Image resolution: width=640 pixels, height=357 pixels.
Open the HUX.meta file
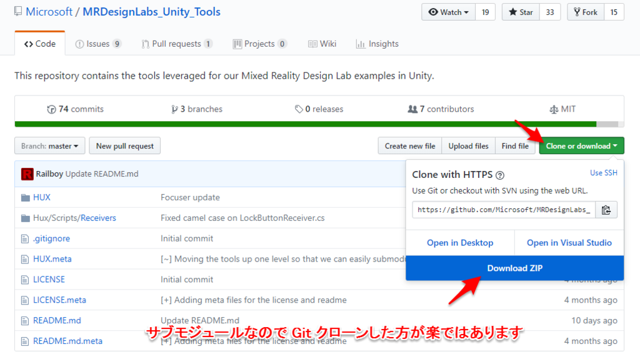(52, 259)
